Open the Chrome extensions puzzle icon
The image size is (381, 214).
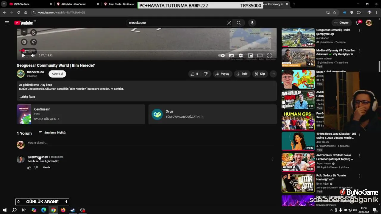(359, 12)
